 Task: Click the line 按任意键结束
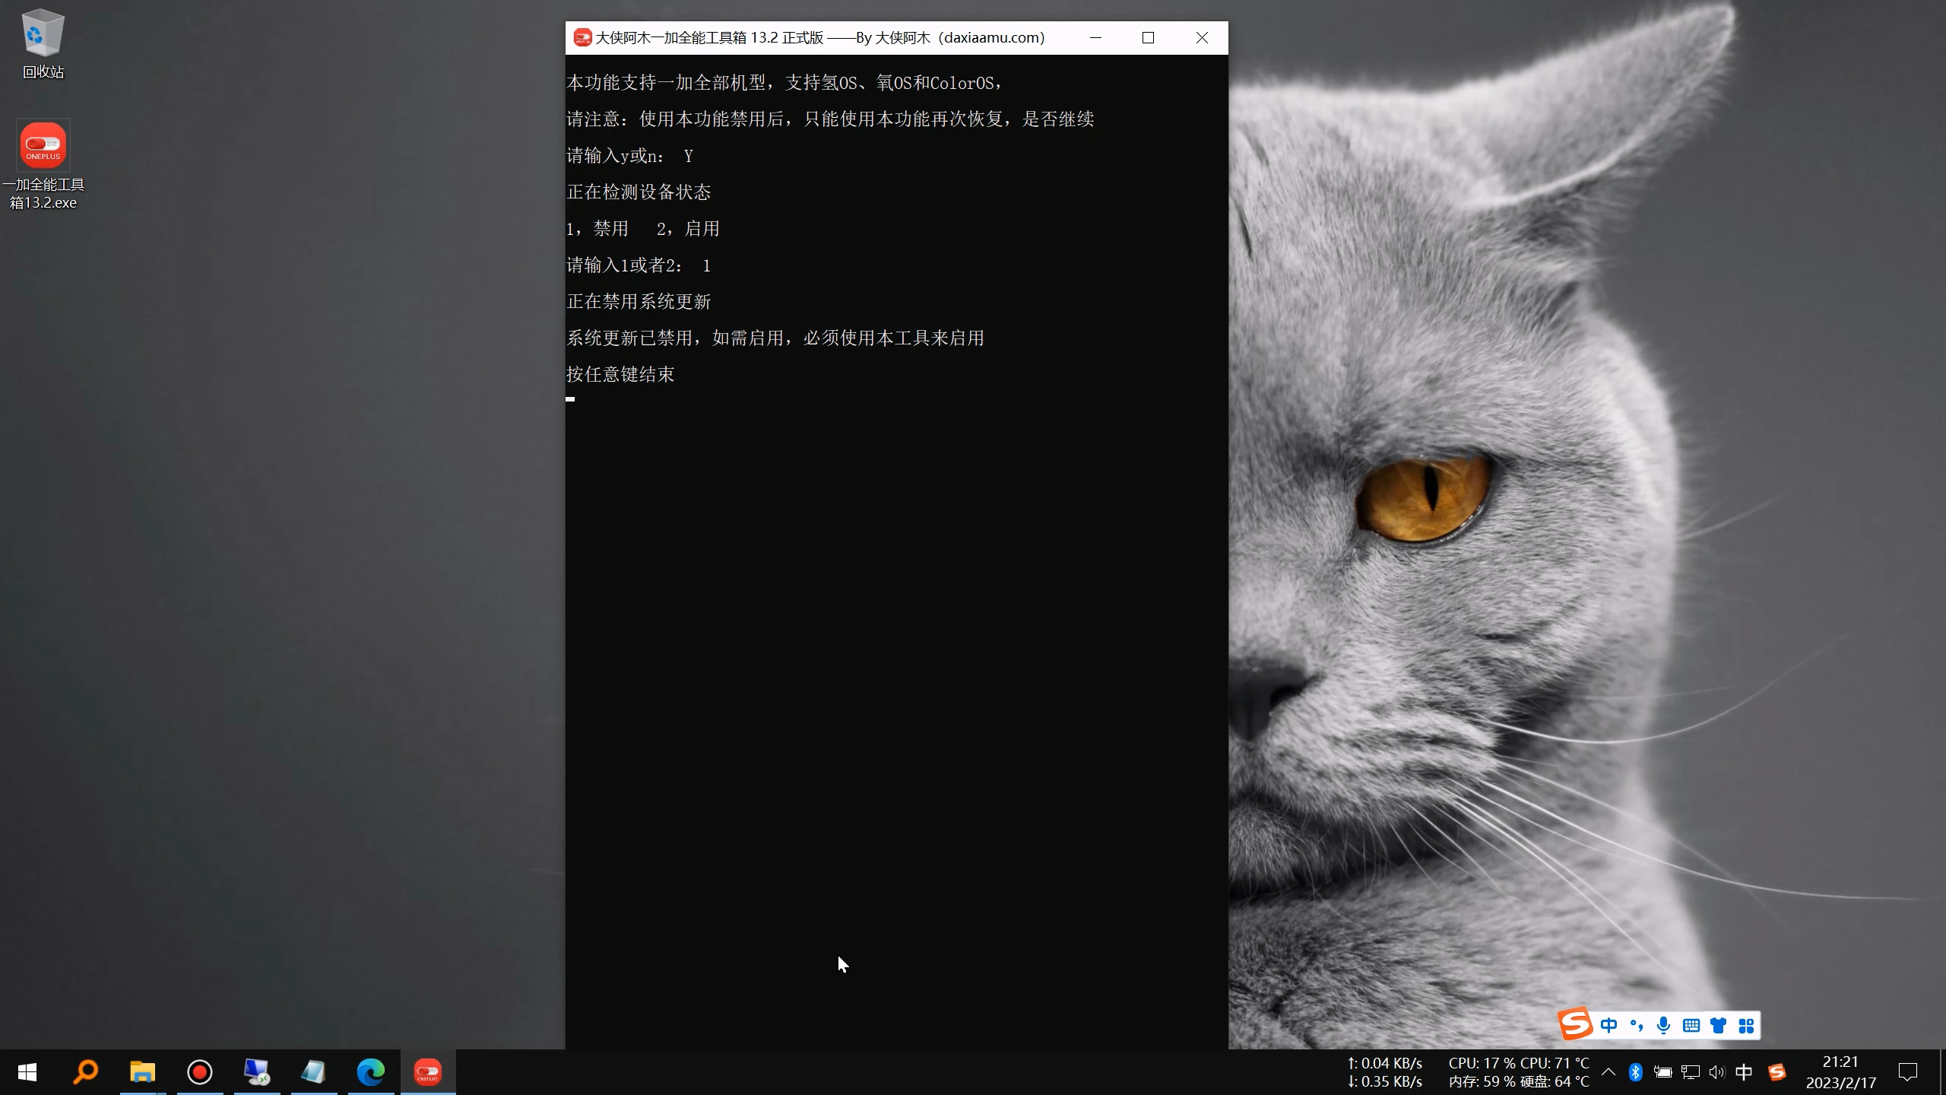620,375
